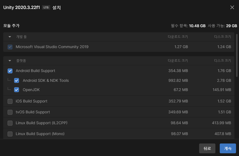
Task: Check Linux Build Support (Mono)
Action: [10, 134]
